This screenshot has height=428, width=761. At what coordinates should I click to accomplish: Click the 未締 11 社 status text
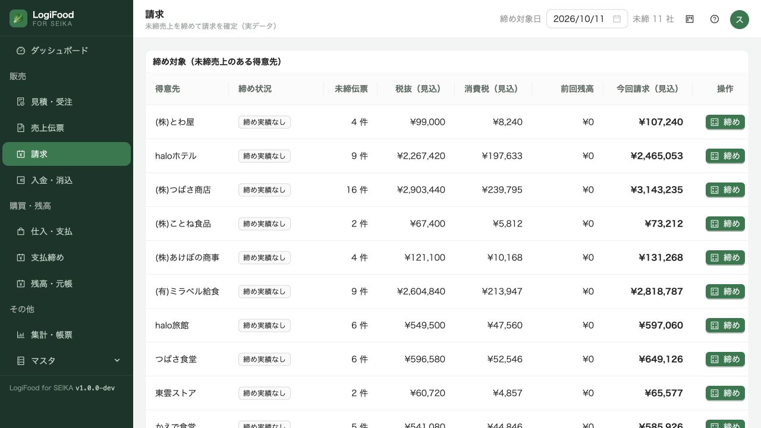[653, 19]
